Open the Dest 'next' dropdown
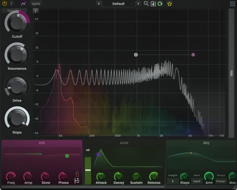This screenshot has width=237, height=190. (x=197, y=181)
